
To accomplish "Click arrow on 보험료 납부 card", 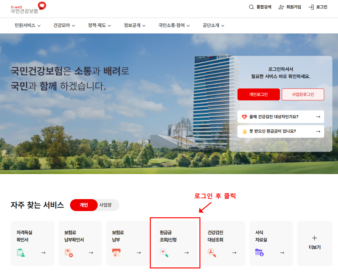I will pos(139,253).
